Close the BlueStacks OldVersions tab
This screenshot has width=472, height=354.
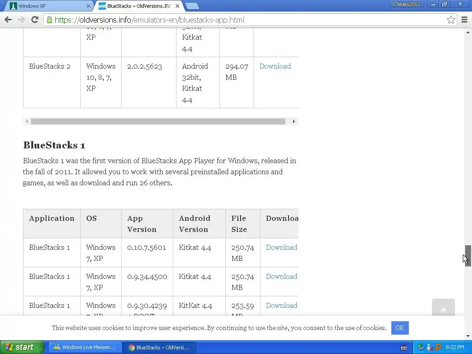pos(177,6)
